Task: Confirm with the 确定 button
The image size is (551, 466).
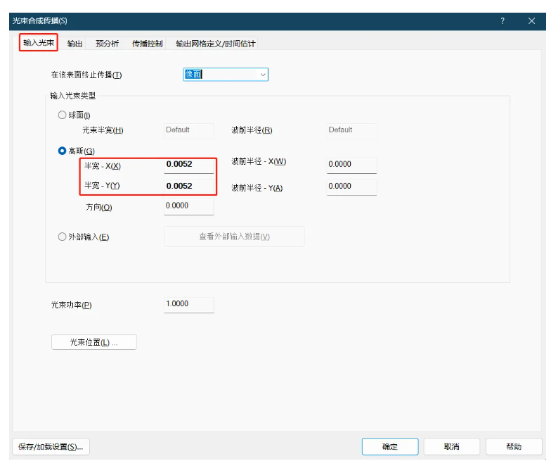Action: [x=390, y=447]
